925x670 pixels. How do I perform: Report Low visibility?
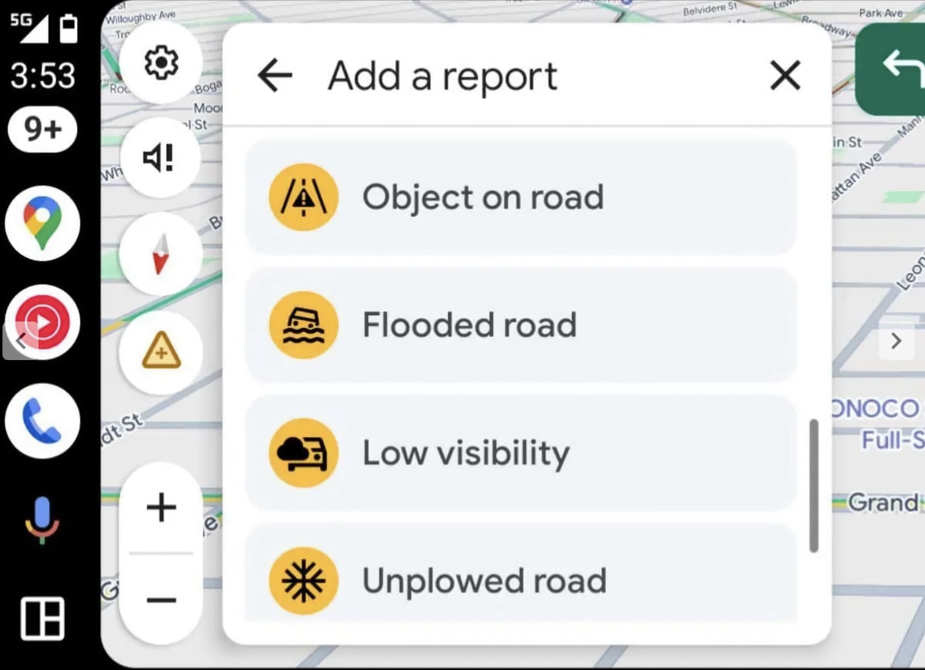tap(521, 453)
